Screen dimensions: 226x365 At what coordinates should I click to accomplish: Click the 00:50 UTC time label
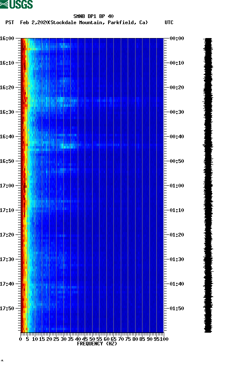177,161
